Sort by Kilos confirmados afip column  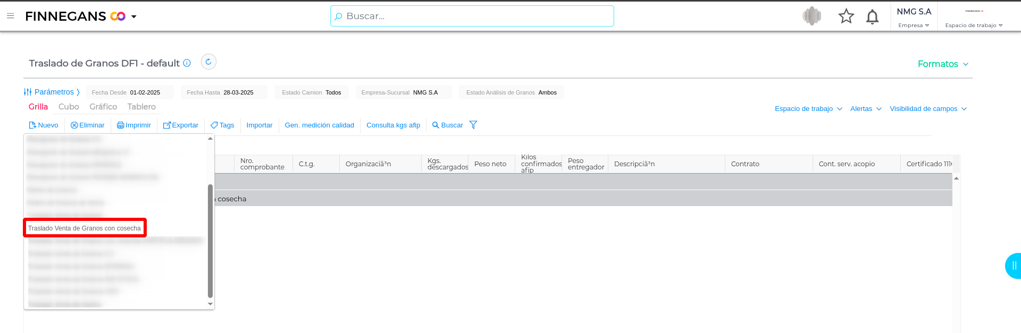pos(538,164)
